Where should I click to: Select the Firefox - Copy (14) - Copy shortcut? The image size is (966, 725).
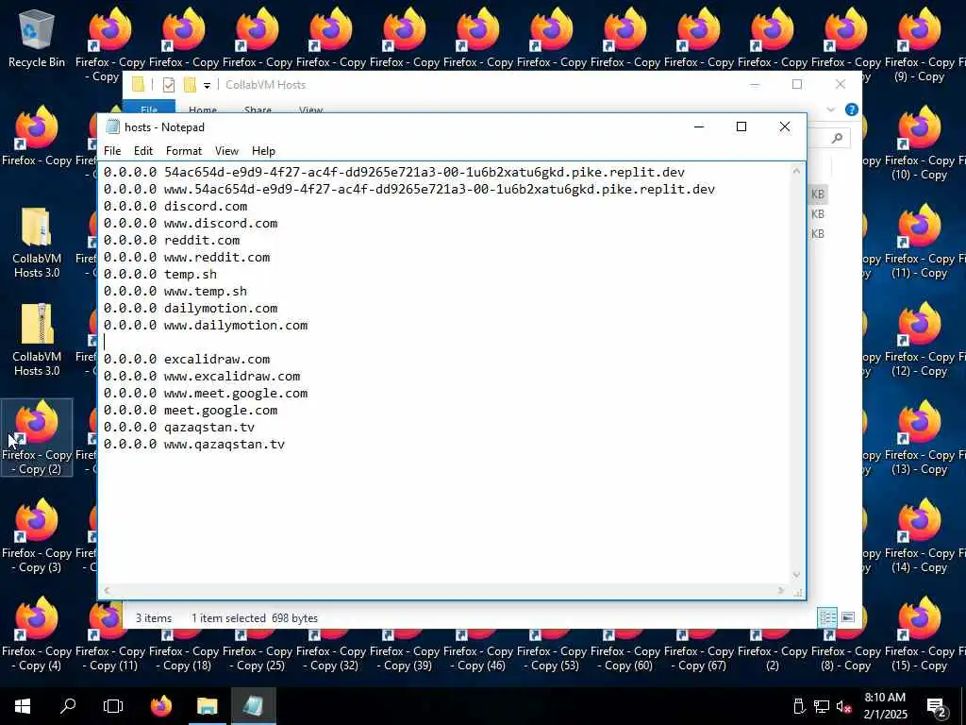coord(919,535)
